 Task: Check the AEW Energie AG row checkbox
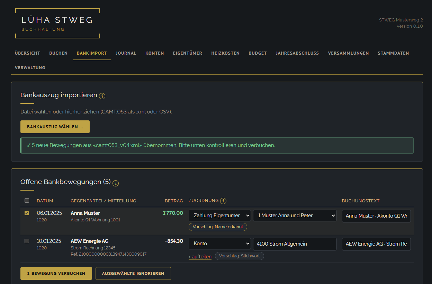27,241
